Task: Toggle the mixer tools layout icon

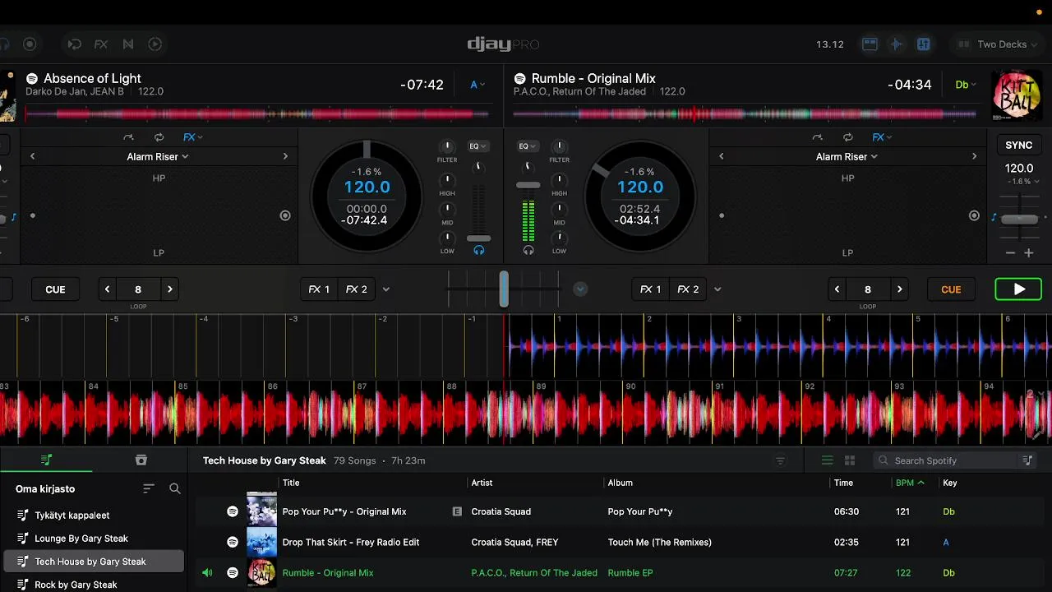Action: 924,44
